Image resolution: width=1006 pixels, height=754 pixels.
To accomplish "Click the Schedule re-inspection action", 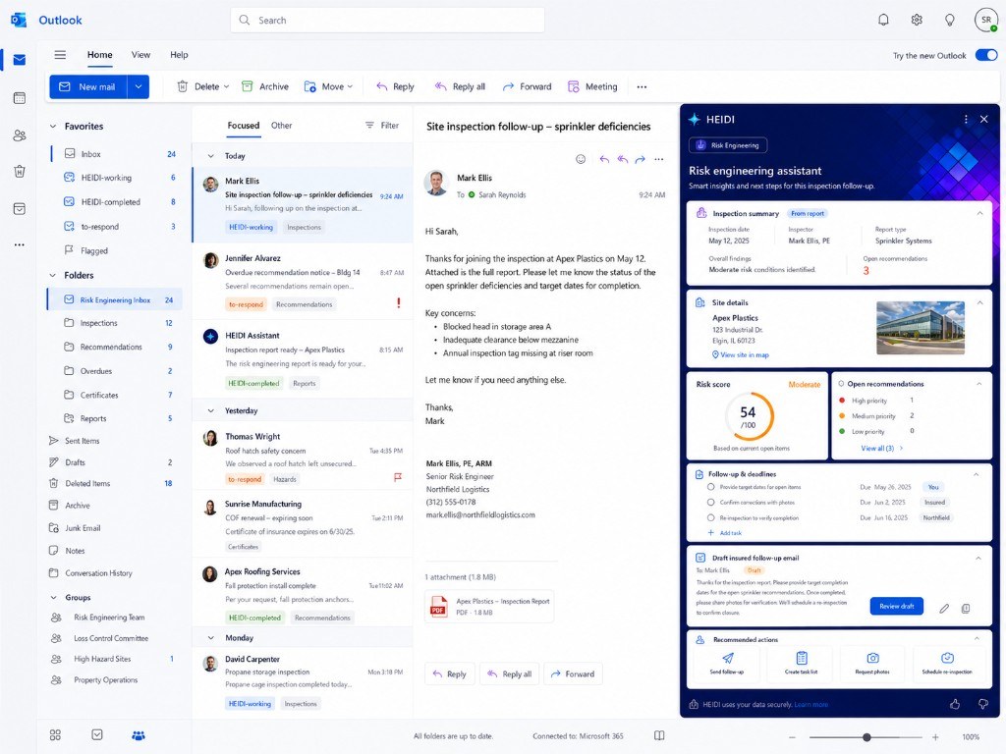I will pos(947,664).
